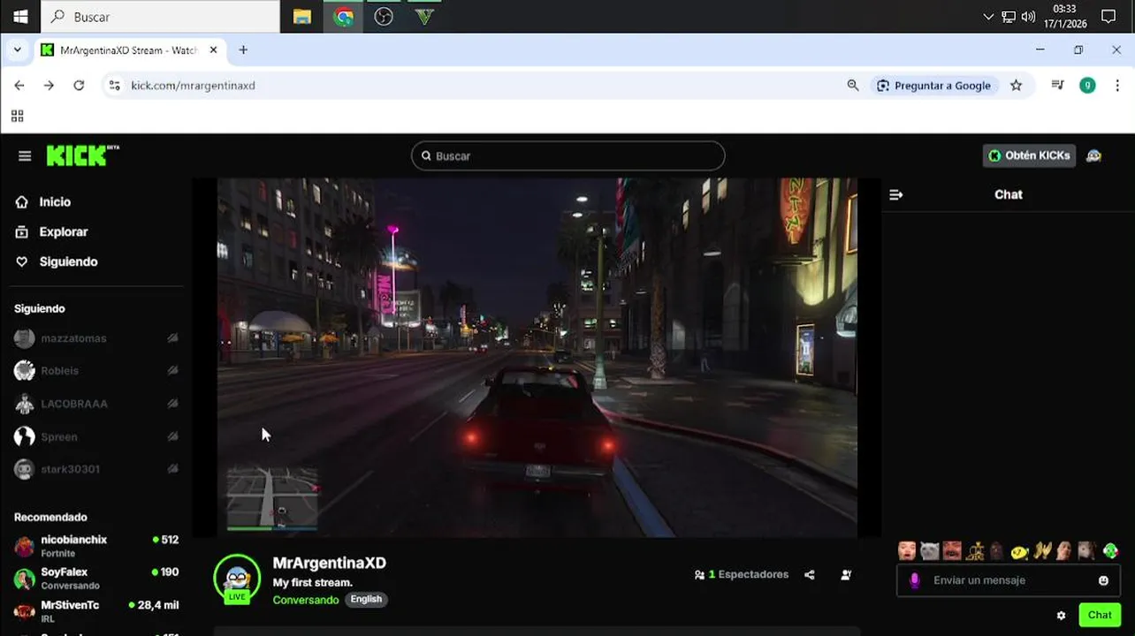
Task: Insert the white cat emote
Action: click(929, 551)
